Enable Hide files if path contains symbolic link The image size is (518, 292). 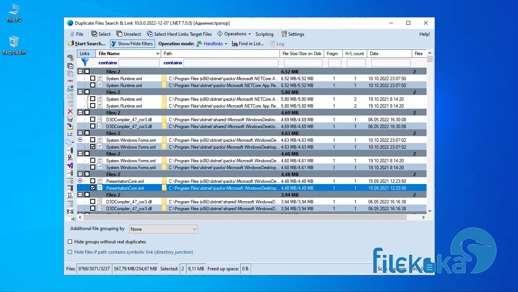(x=70, y=252)
